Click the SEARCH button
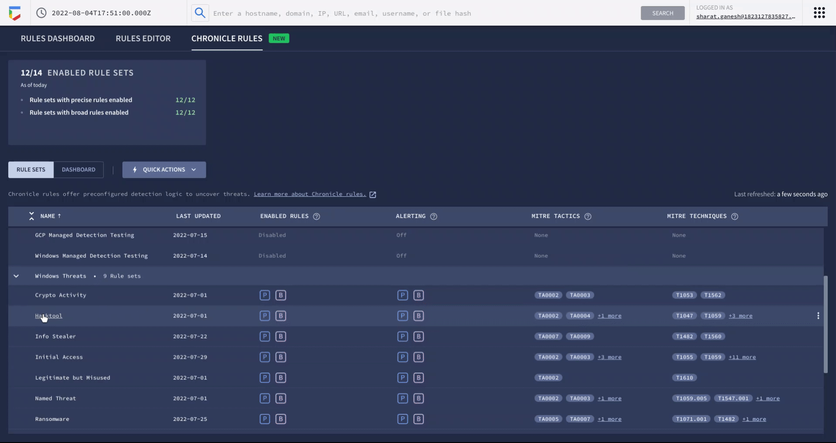This screenshot has height=443, width=836. (662, 13)
